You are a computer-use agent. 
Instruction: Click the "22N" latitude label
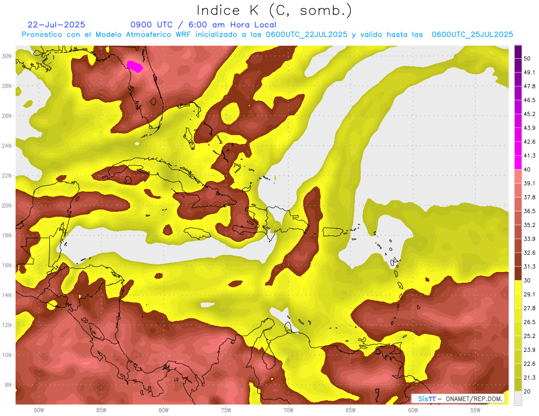tap(7, 175)
